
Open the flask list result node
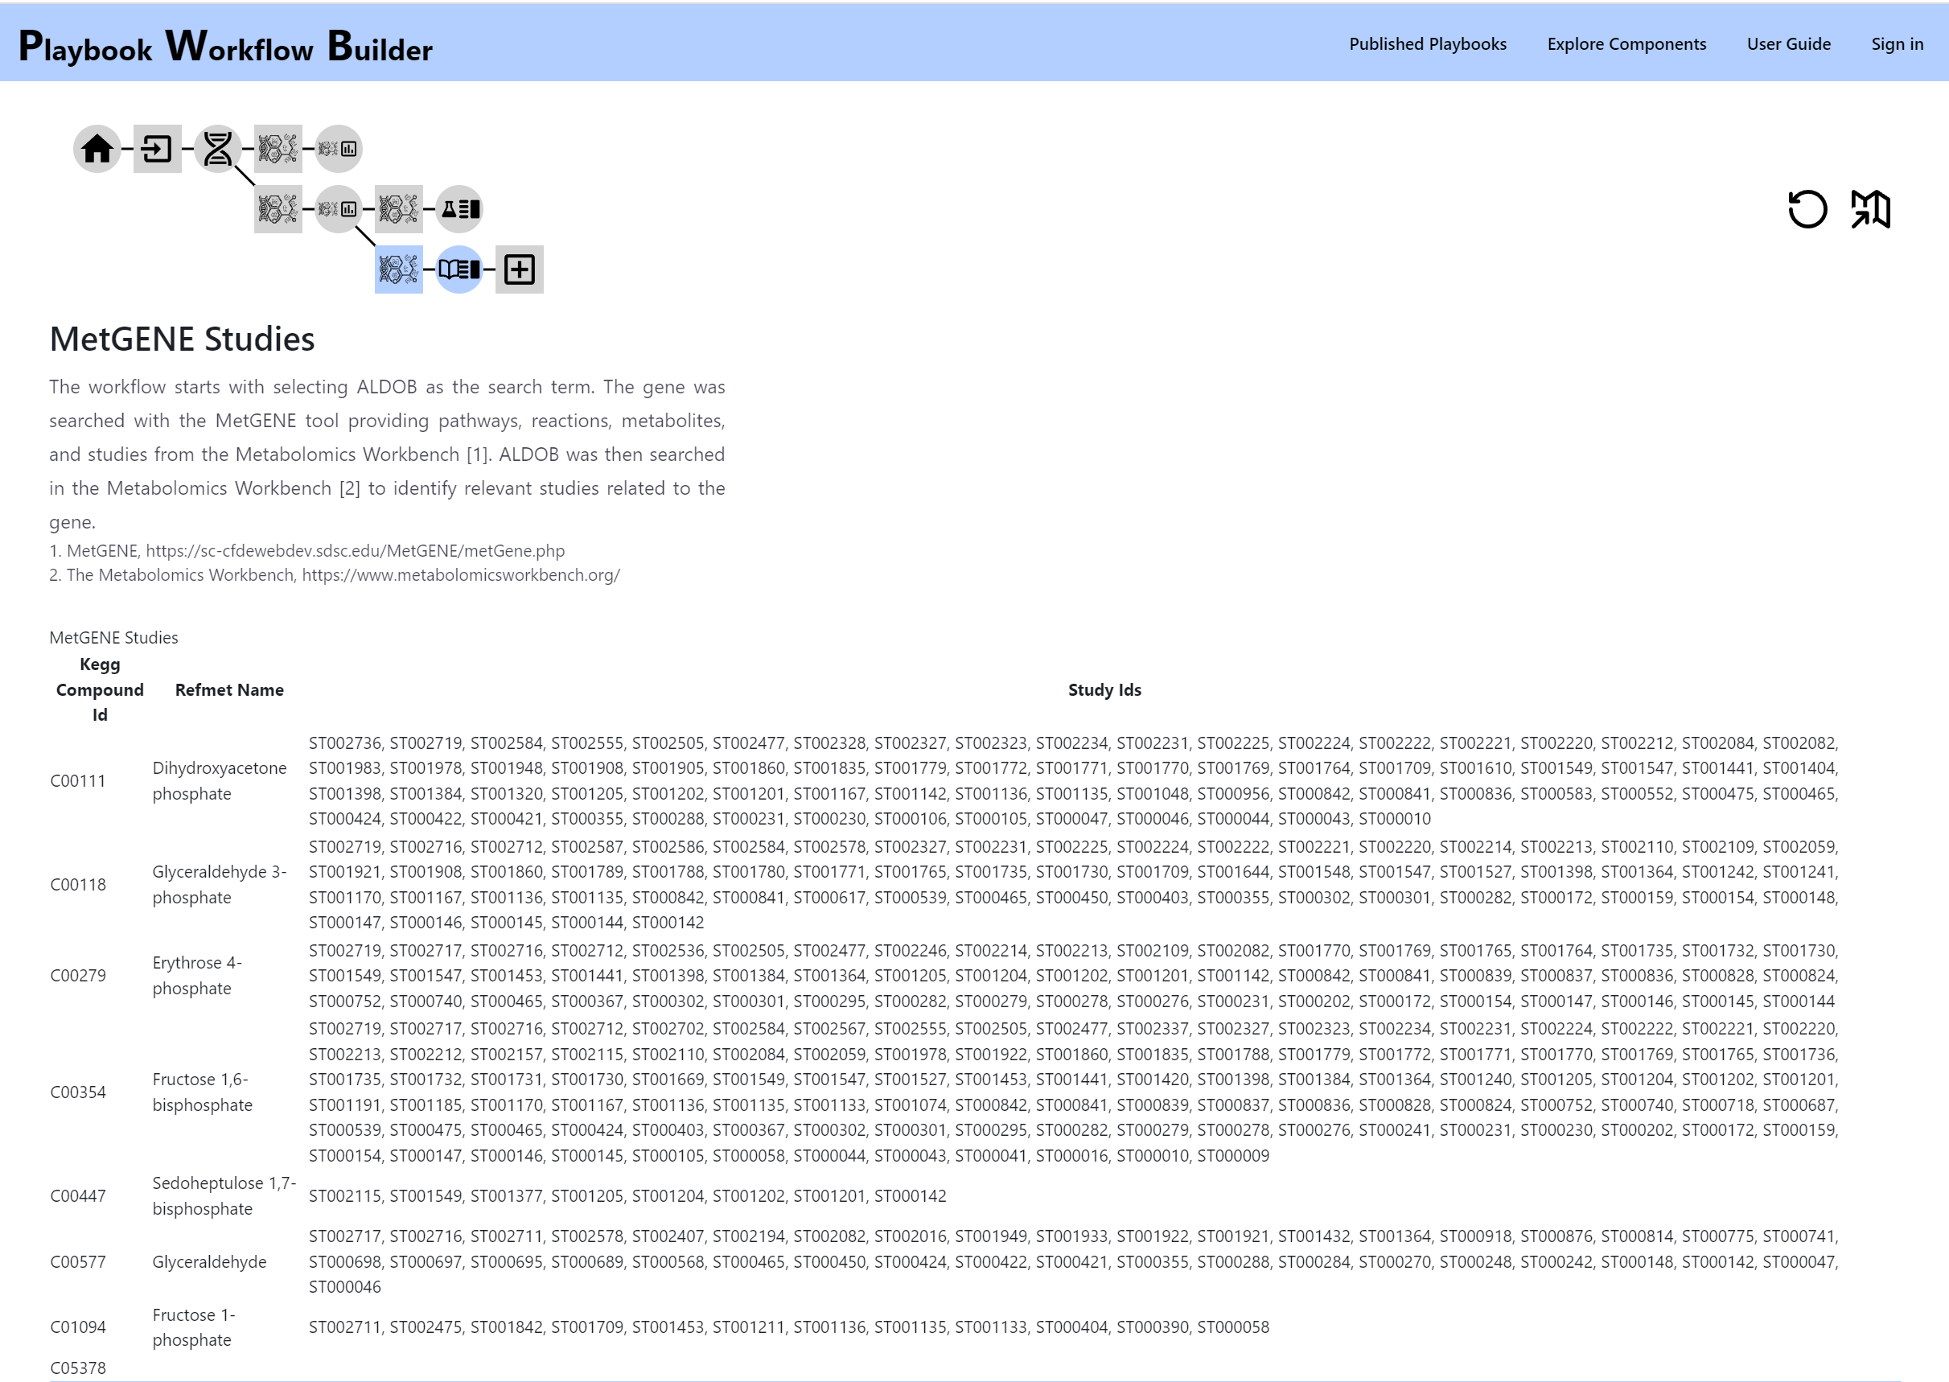pos(459,209)
